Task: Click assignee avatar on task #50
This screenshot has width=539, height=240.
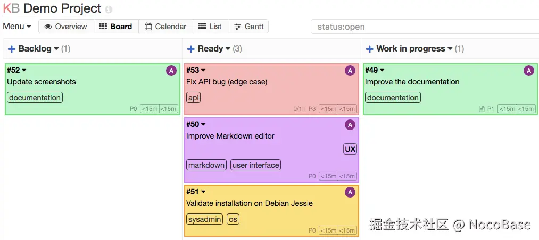Action: (x=350, y=125)
